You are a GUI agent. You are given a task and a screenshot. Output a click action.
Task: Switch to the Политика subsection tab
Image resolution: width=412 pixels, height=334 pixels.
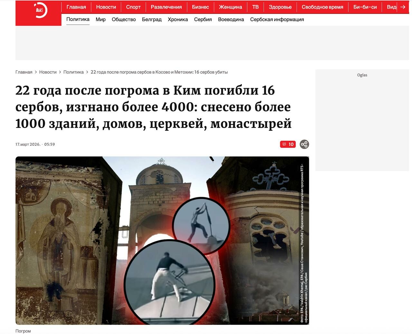point(78,19)
